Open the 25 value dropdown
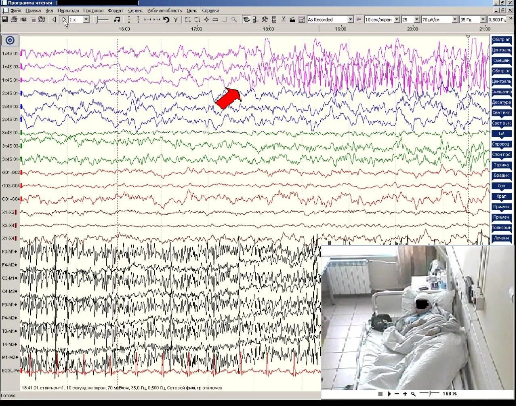 pyautogui.click(x=416, y=19)
